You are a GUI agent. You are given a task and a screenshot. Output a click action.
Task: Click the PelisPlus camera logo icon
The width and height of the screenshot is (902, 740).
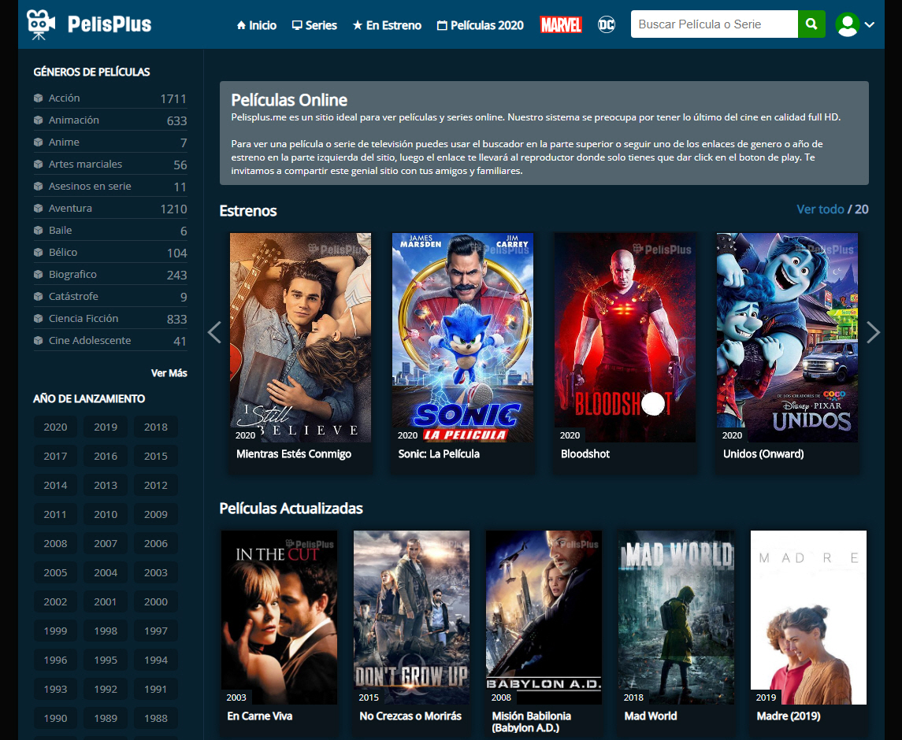tap(40, 24)
